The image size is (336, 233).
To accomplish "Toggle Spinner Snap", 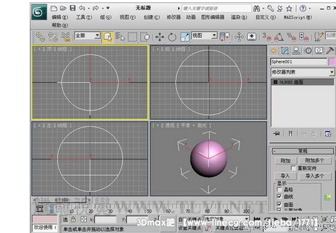I will (x=304, y=37).
